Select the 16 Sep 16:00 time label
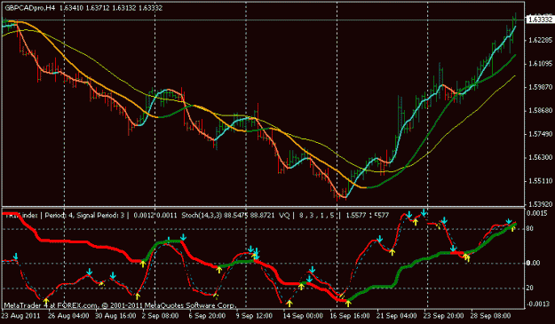This screenshot has width=555, height=324. pyautogui.click(x=350, y=315)
